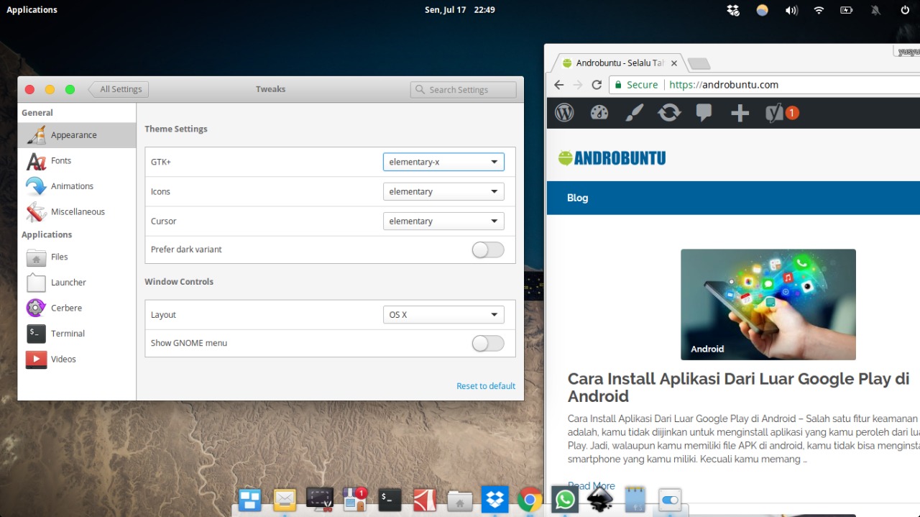The image size is (920, 517).
Task: Open the GTK+ theme dropdown
Action: tap(443, 162)
